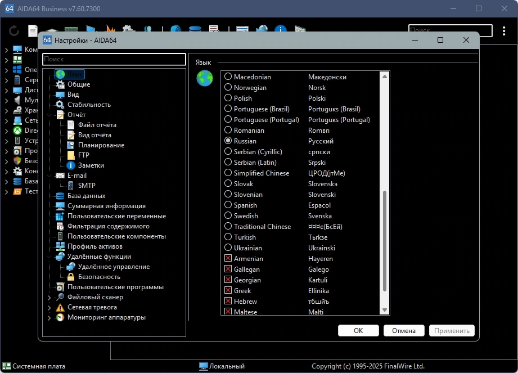Open the Пользовательские программы settings page

click(x=115, y=287)
